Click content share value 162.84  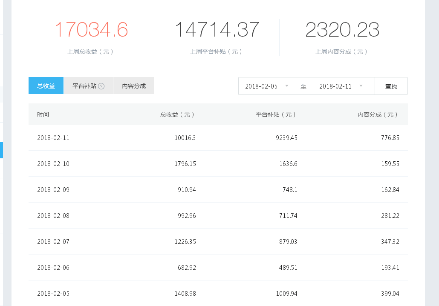pyautogui.click(x=390, y=190)
